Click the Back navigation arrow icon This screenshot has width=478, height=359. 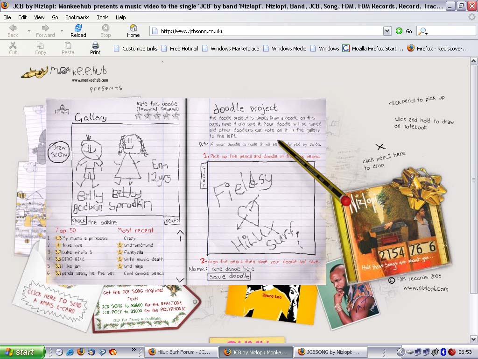pyautogui.click(x=13, y=29)
